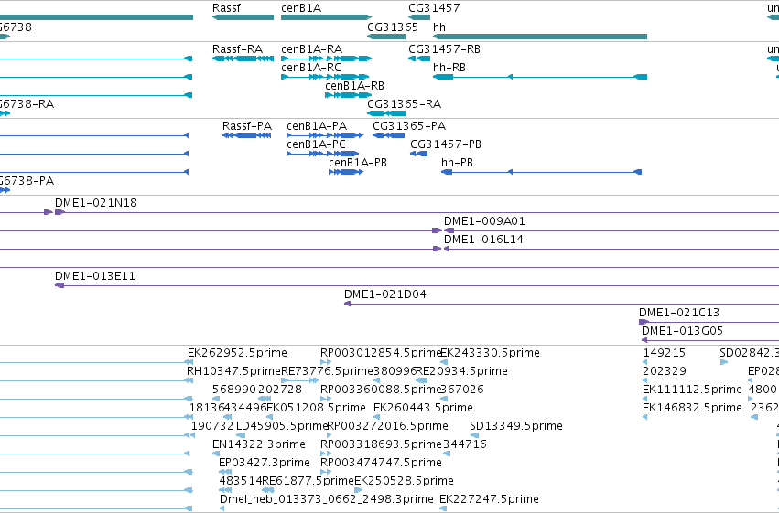Viewport: 779px width, 513px height.
Task: Select the DME1-021C13 BAC clone
Action: coord(709,323)
